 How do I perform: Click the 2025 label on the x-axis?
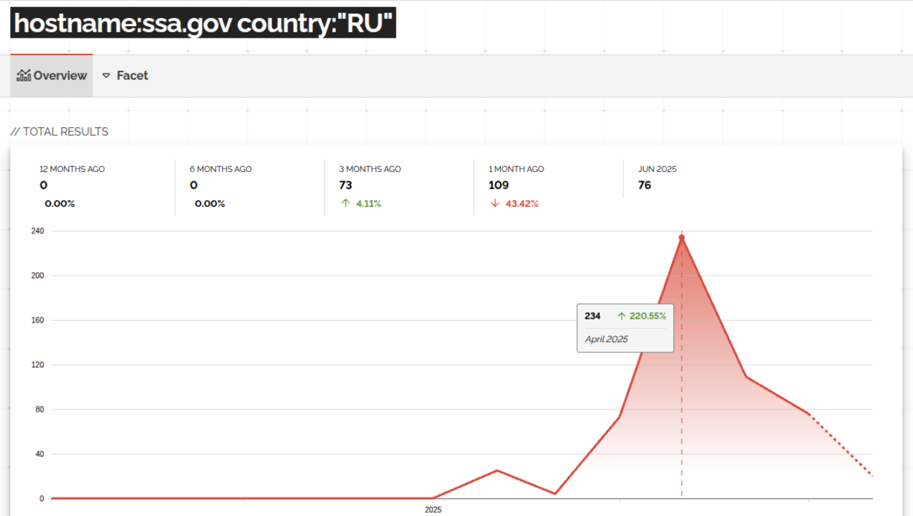coord(433,510)
